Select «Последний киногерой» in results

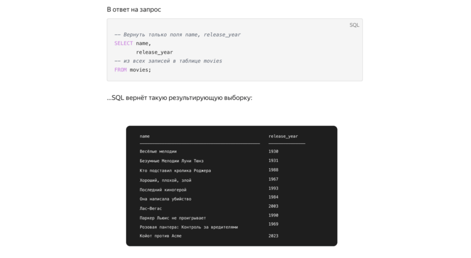pyautogui.click(x=163, y=189)
